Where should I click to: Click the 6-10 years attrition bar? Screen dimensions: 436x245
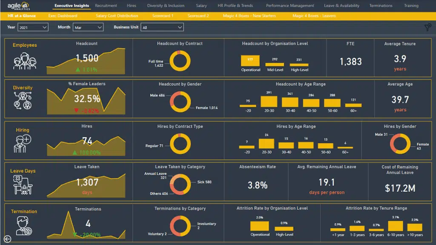click(x=396, y=226)
